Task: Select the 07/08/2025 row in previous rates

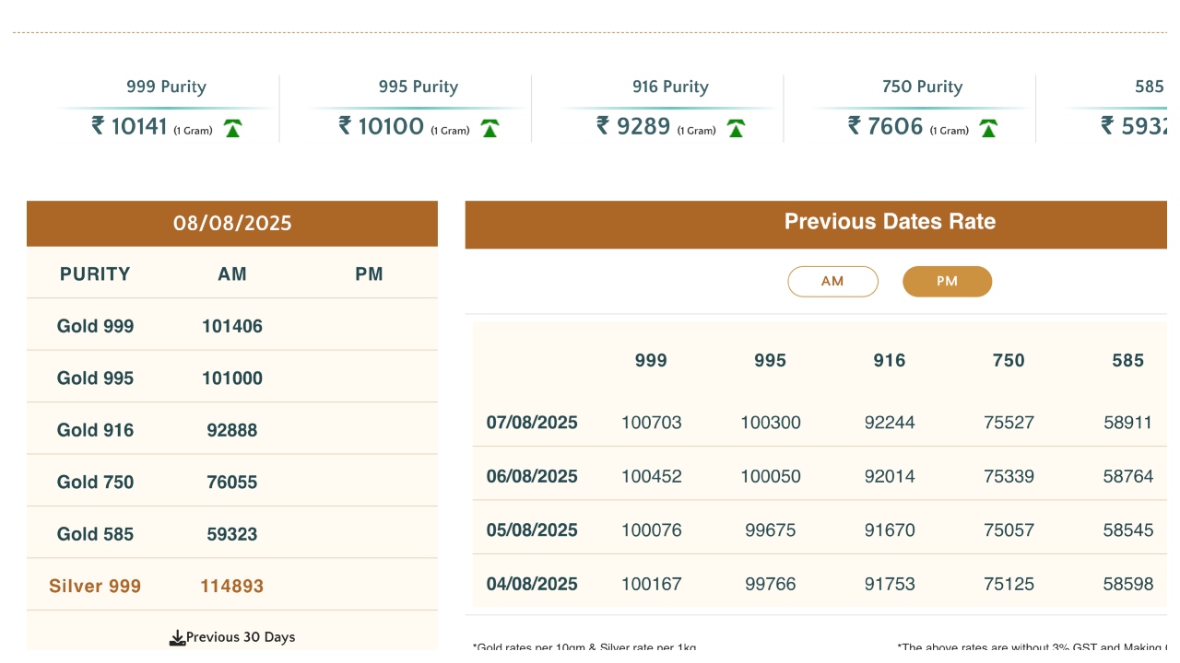Action: pos(532,423)
